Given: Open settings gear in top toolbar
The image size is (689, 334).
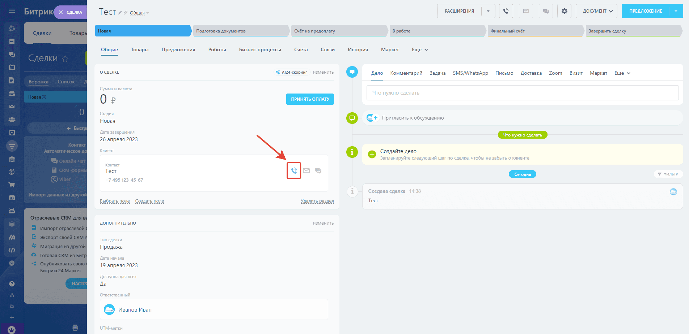Looking at the screenshot, I should click(564, 11).
